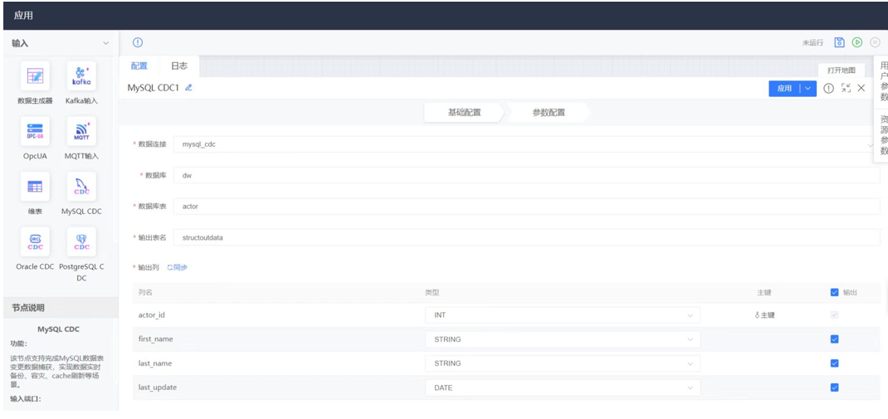Select the PostgreSQL CDC node icon
Image resolution: width=888 pixels, height=419 pixels.
coord(81,241)
